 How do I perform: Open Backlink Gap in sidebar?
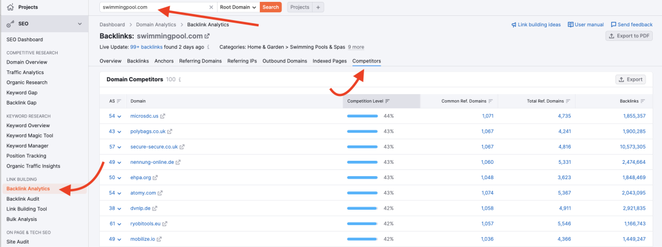(21, 103)
